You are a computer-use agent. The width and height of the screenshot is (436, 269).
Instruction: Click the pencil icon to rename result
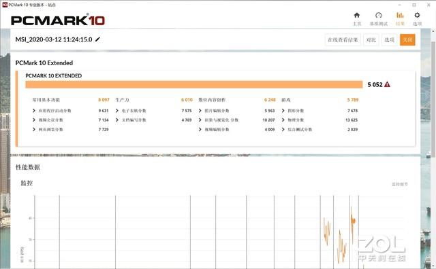coord(97,39)
